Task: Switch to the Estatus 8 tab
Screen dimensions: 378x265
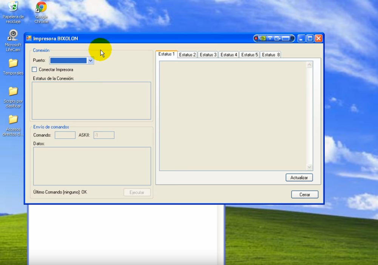Action: tap(271, 55)
